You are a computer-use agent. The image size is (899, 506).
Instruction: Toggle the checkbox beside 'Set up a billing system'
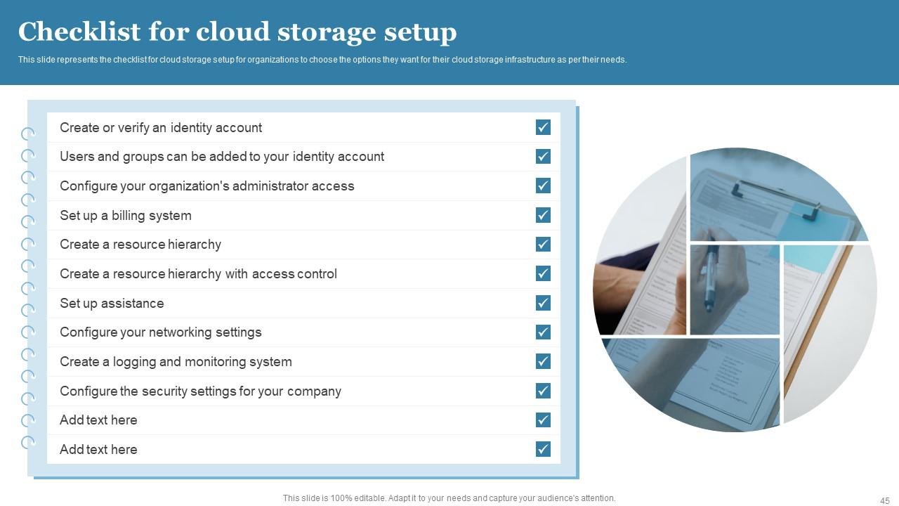(x=543, y=215)
